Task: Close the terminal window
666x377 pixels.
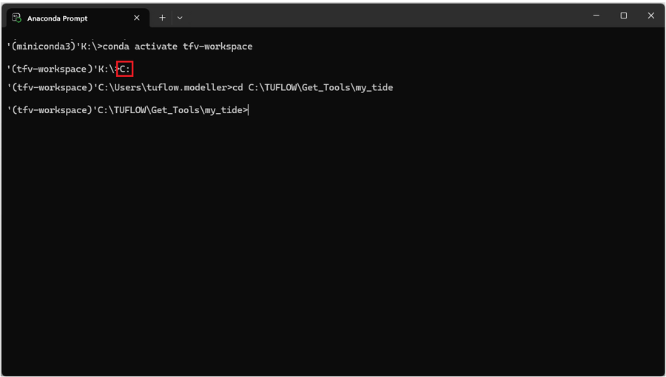Action: (650, 16)
